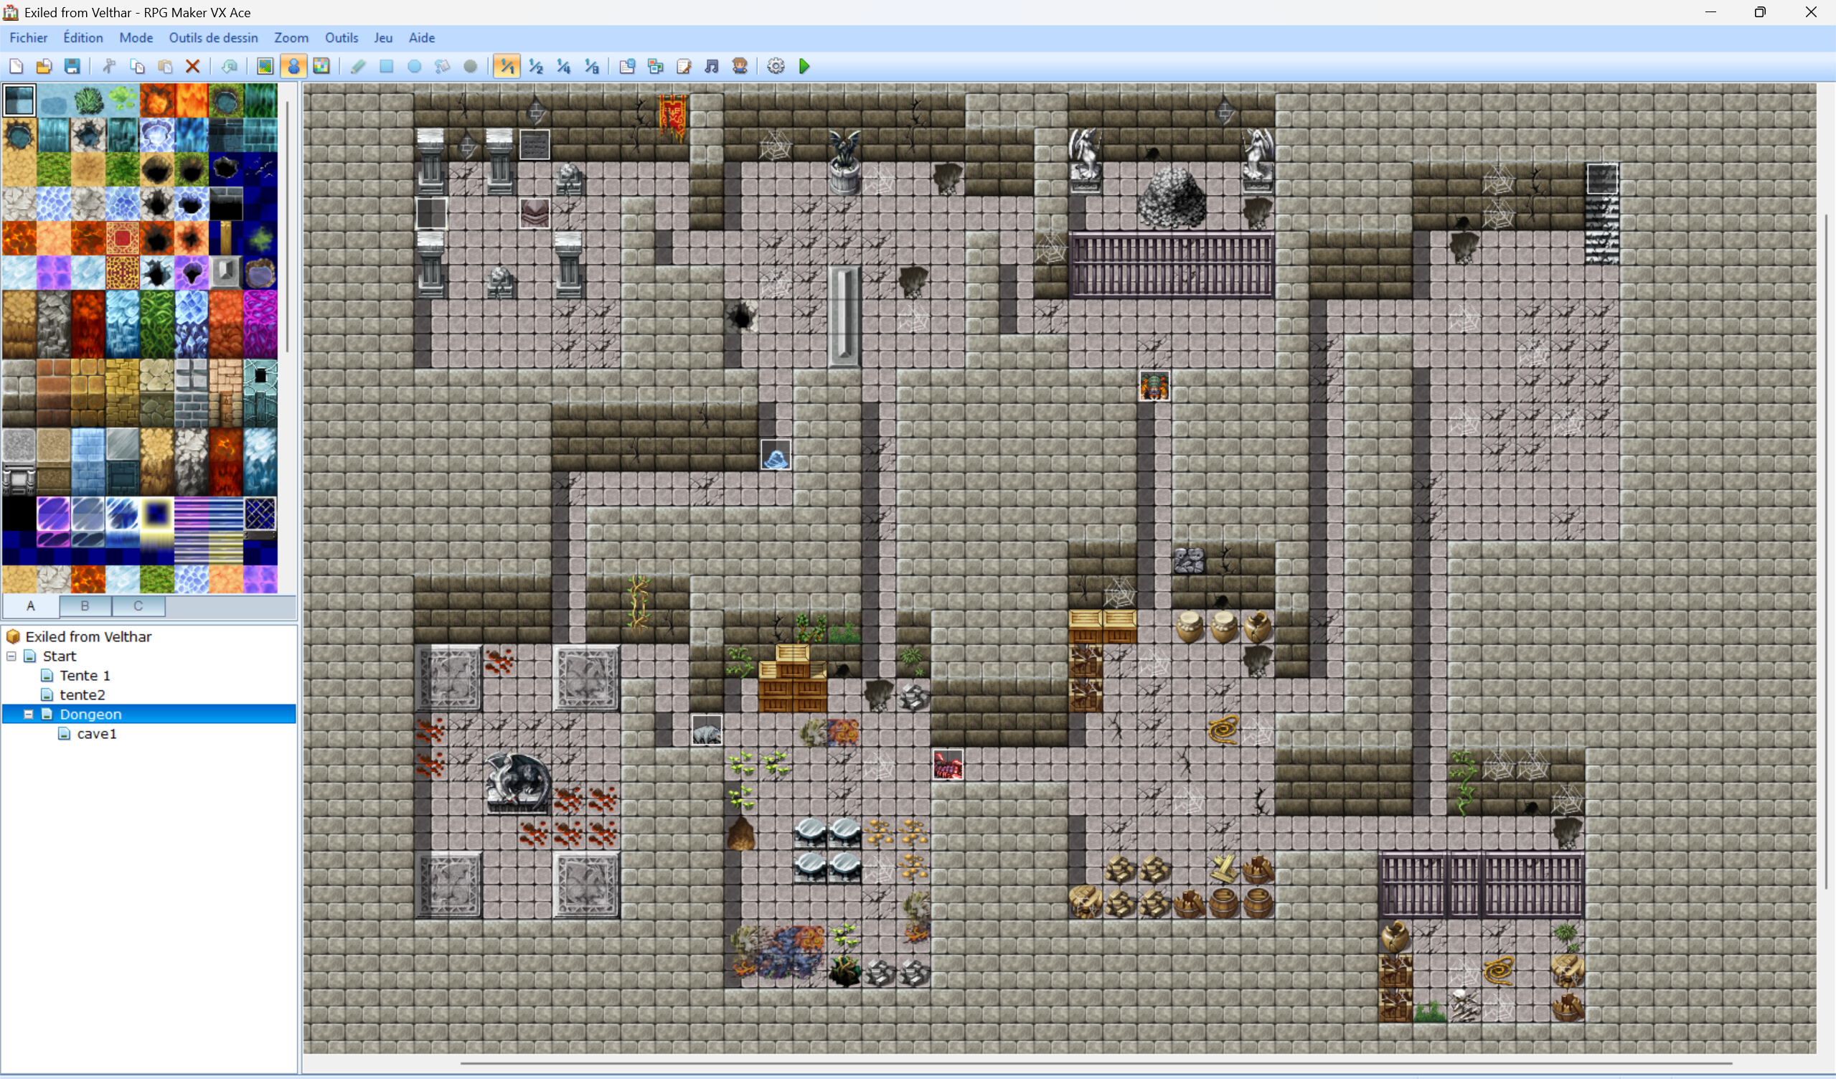
Task: Select the Exiled from Velthar project root
Action: 88,637
